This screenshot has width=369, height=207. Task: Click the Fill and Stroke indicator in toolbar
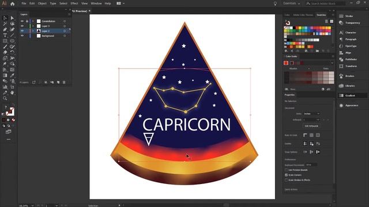pos(10,112)
